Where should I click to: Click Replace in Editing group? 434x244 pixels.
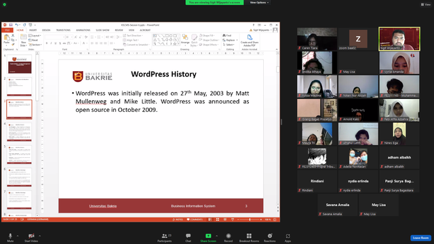pyautogui.click(x=230, y=40)
